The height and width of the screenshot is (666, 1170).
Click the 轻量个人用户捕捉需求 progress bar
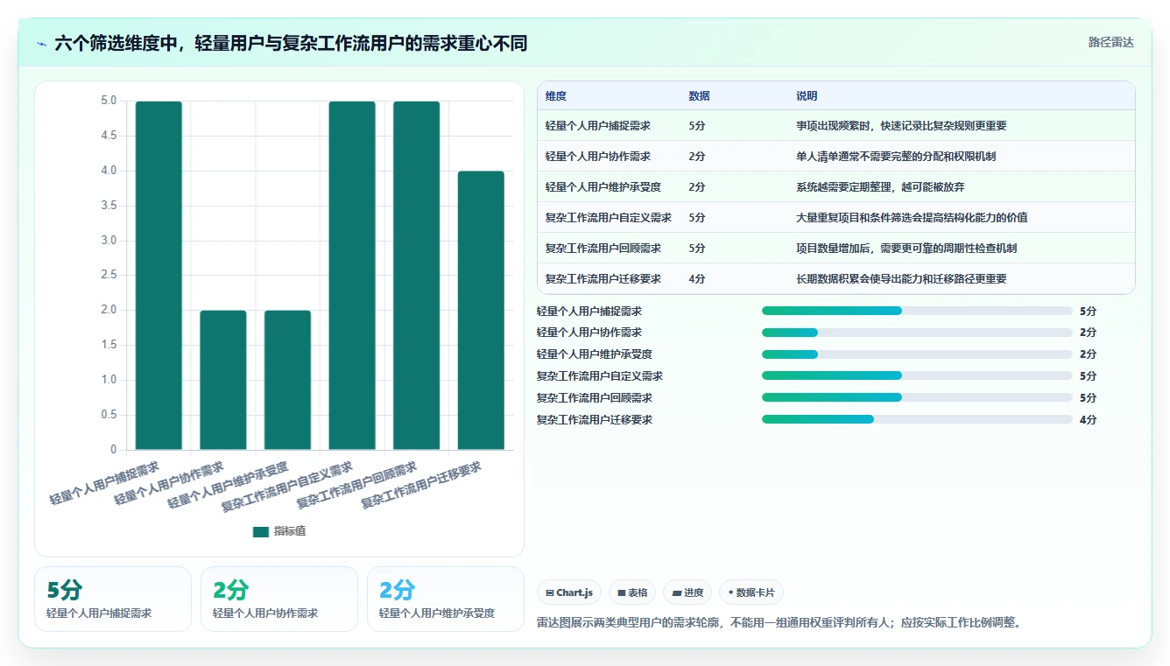tap(917, 311)
